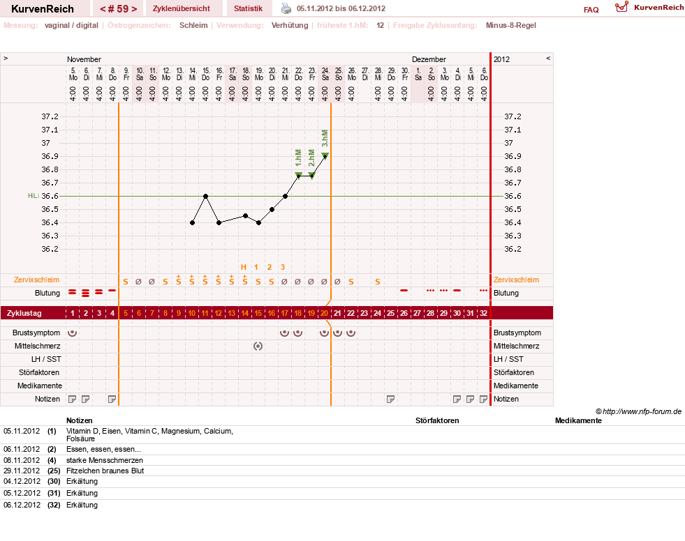Go to previous cycle with the left arrow by #59
Viewport: 685px width, 541px height.
[103, 9]
